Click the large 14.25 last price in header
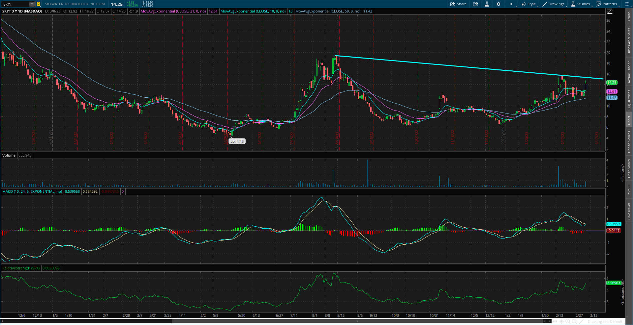This screenshot has height=325, width=633. pyautogui.click(x=117, y=4)
